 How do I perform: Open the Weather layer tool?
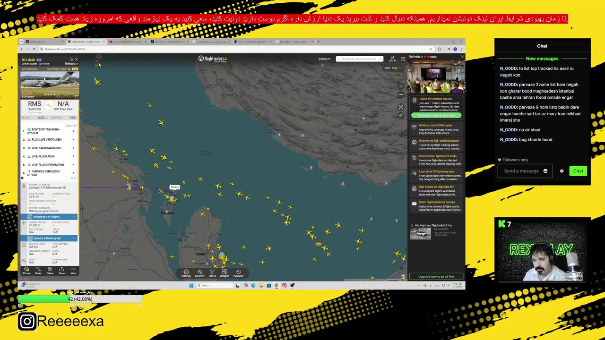pyautogui.click(x=199, y=273)
